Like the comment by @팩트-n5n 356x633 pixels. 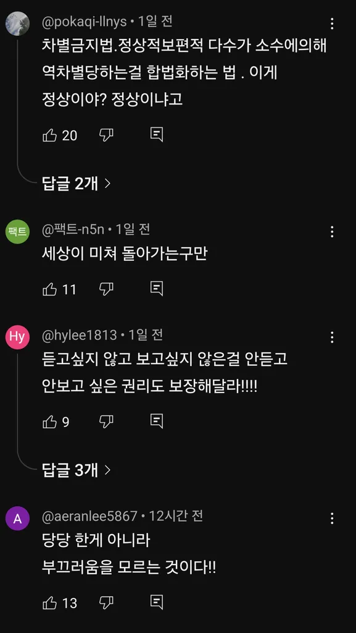(49, 289)
